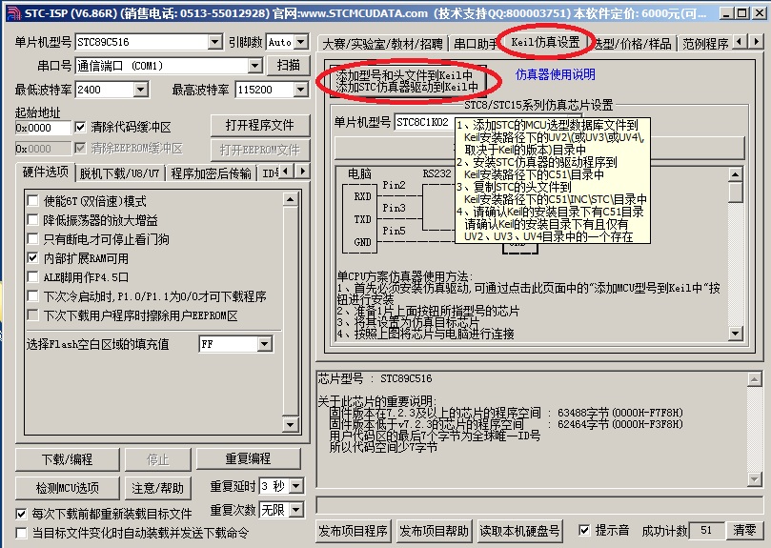771x548 pixels.
Task: Click 发布项目帮助 button
Action: click(434, 531)
